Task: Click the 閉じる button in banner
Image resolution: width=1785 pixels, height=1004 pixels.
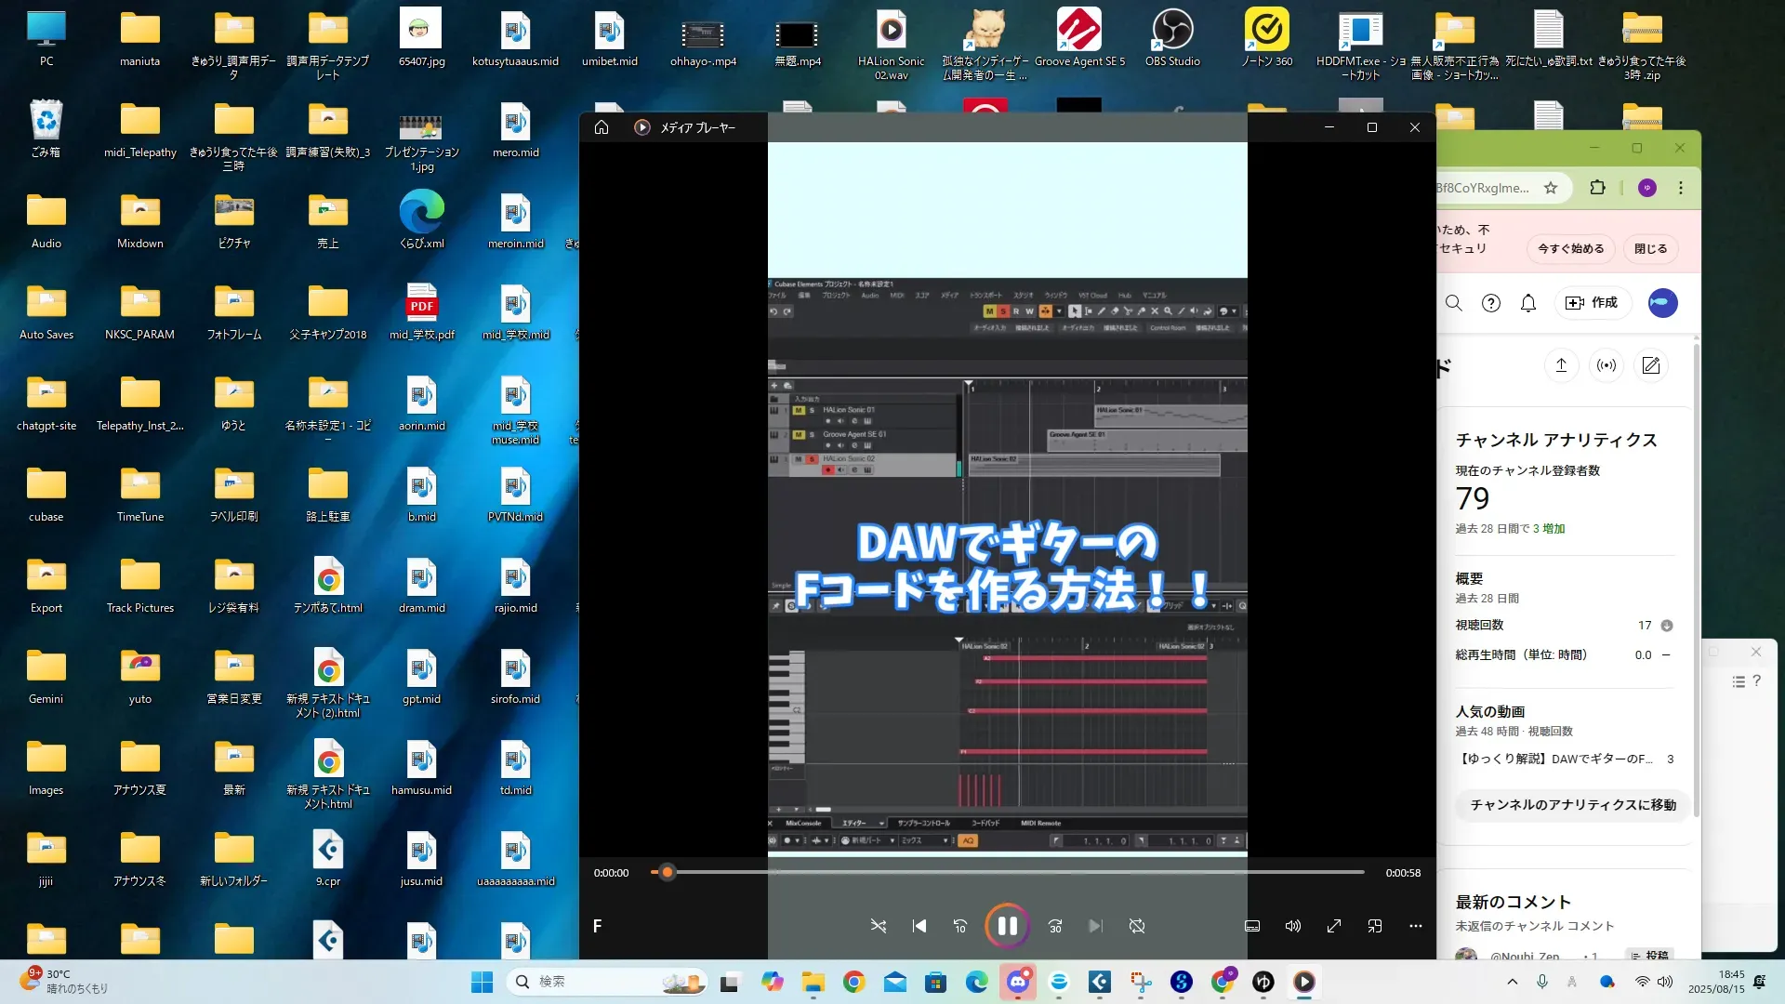Action: click(x=1650, y=249)
